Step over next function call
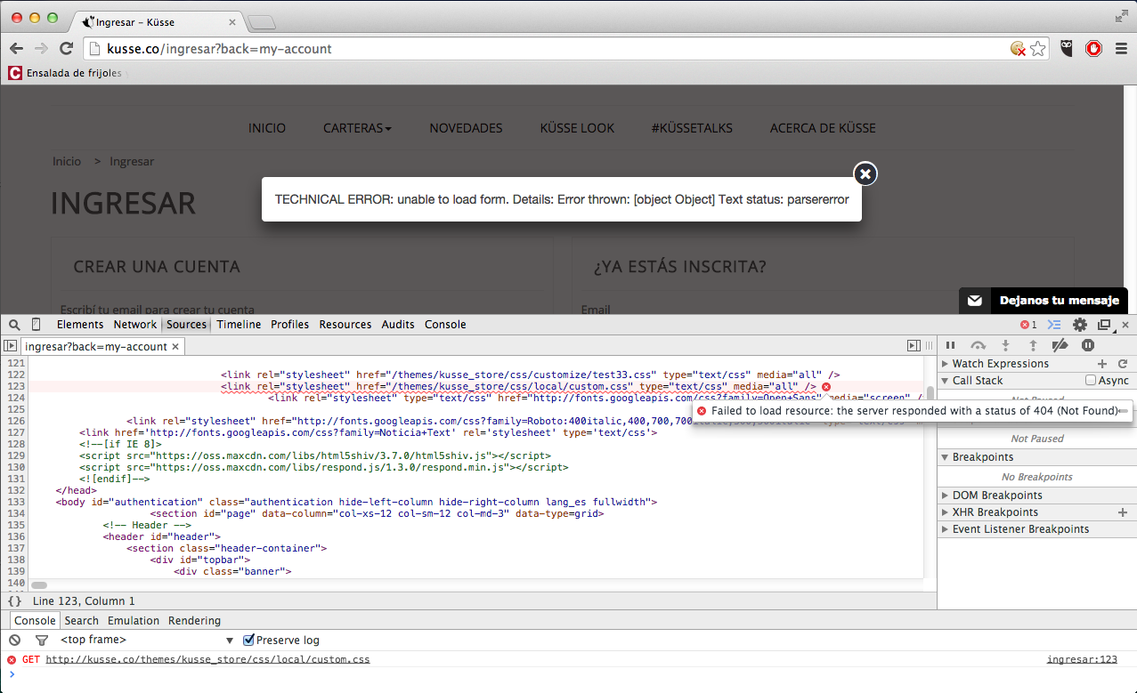Screen dimensions: 1137x693 point(978,345)
